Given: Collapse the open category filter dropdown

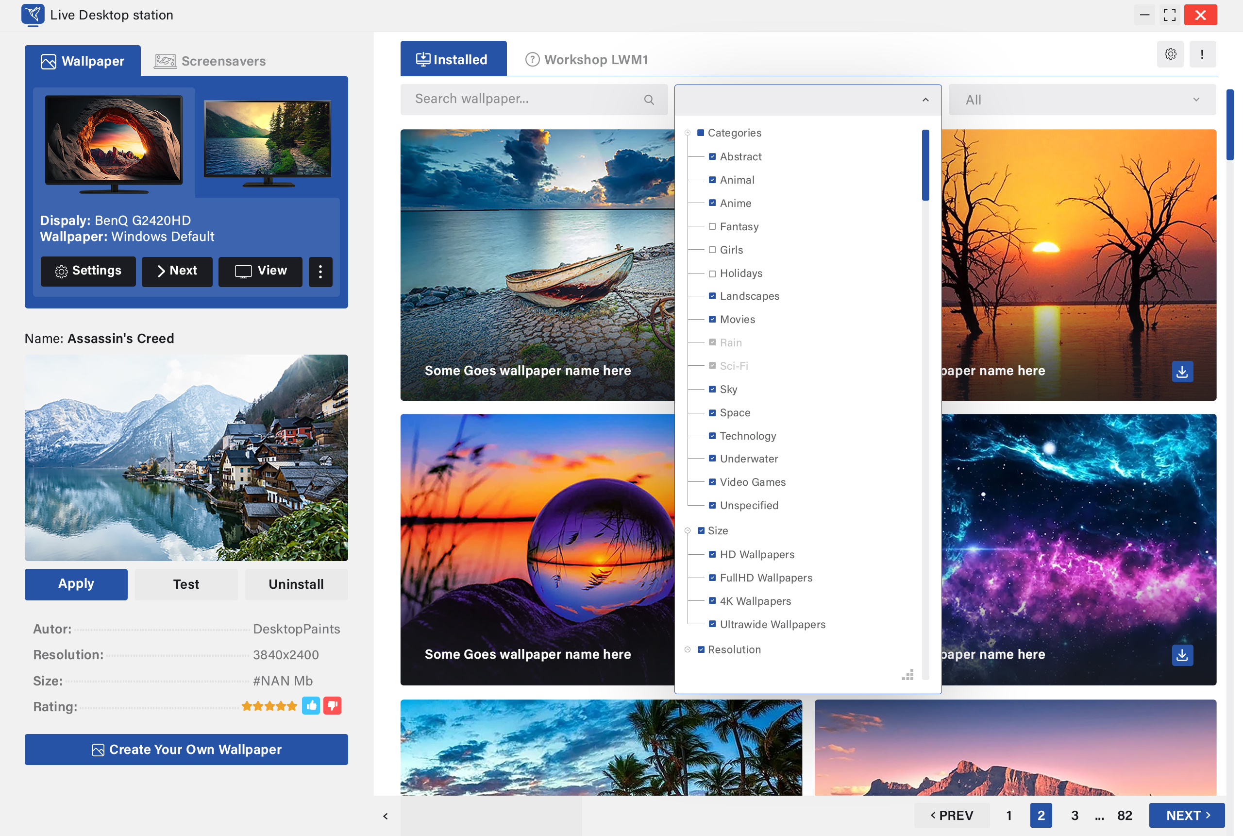Looking at the screenshot, I should pos(925,100).
